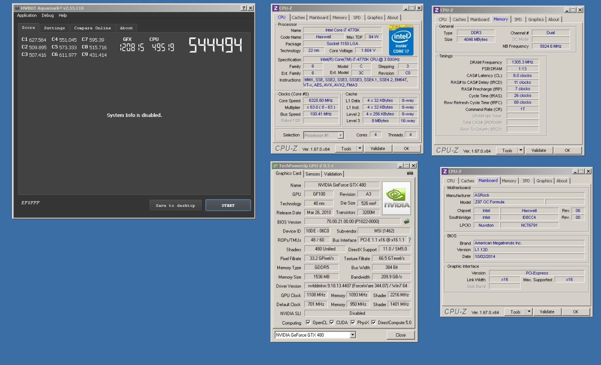Click OK in CPU-Z CPU window
This screenshot has width=601, height=365.
[x=406, y=148]
